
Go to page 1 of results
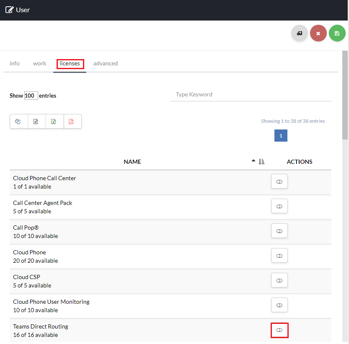click(281, 136)
